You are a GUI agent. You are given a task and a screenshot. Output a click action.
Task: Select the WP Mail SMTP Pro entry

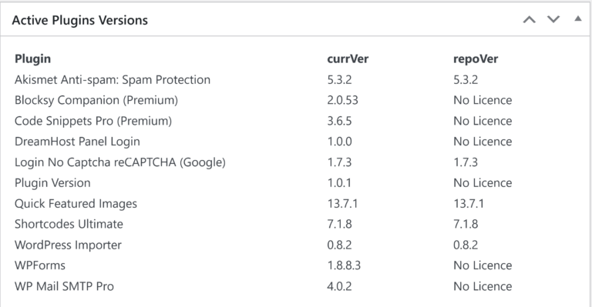64,286
